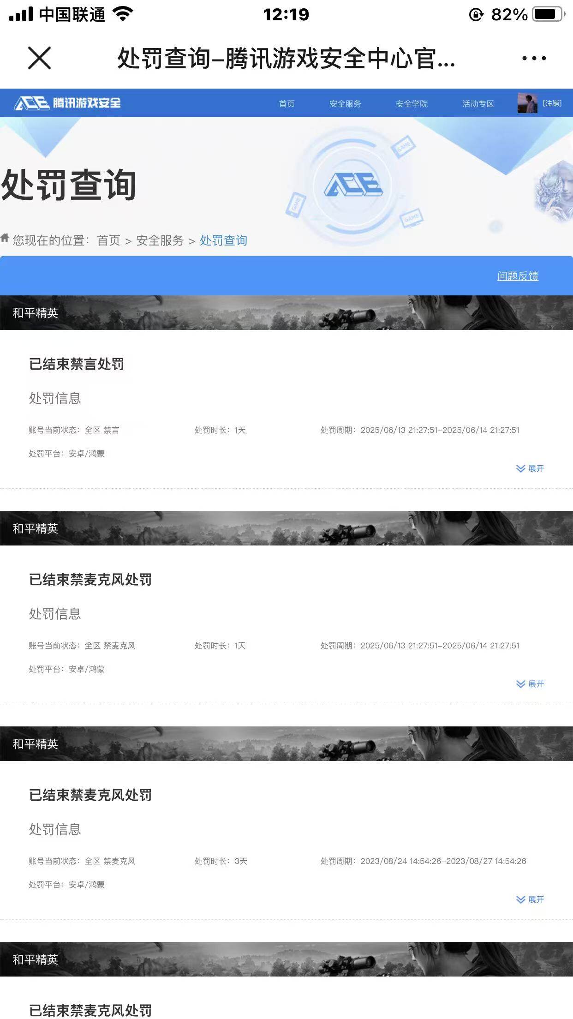
Task: Click the home icon in breadcrumb
Action: [5, 238]
